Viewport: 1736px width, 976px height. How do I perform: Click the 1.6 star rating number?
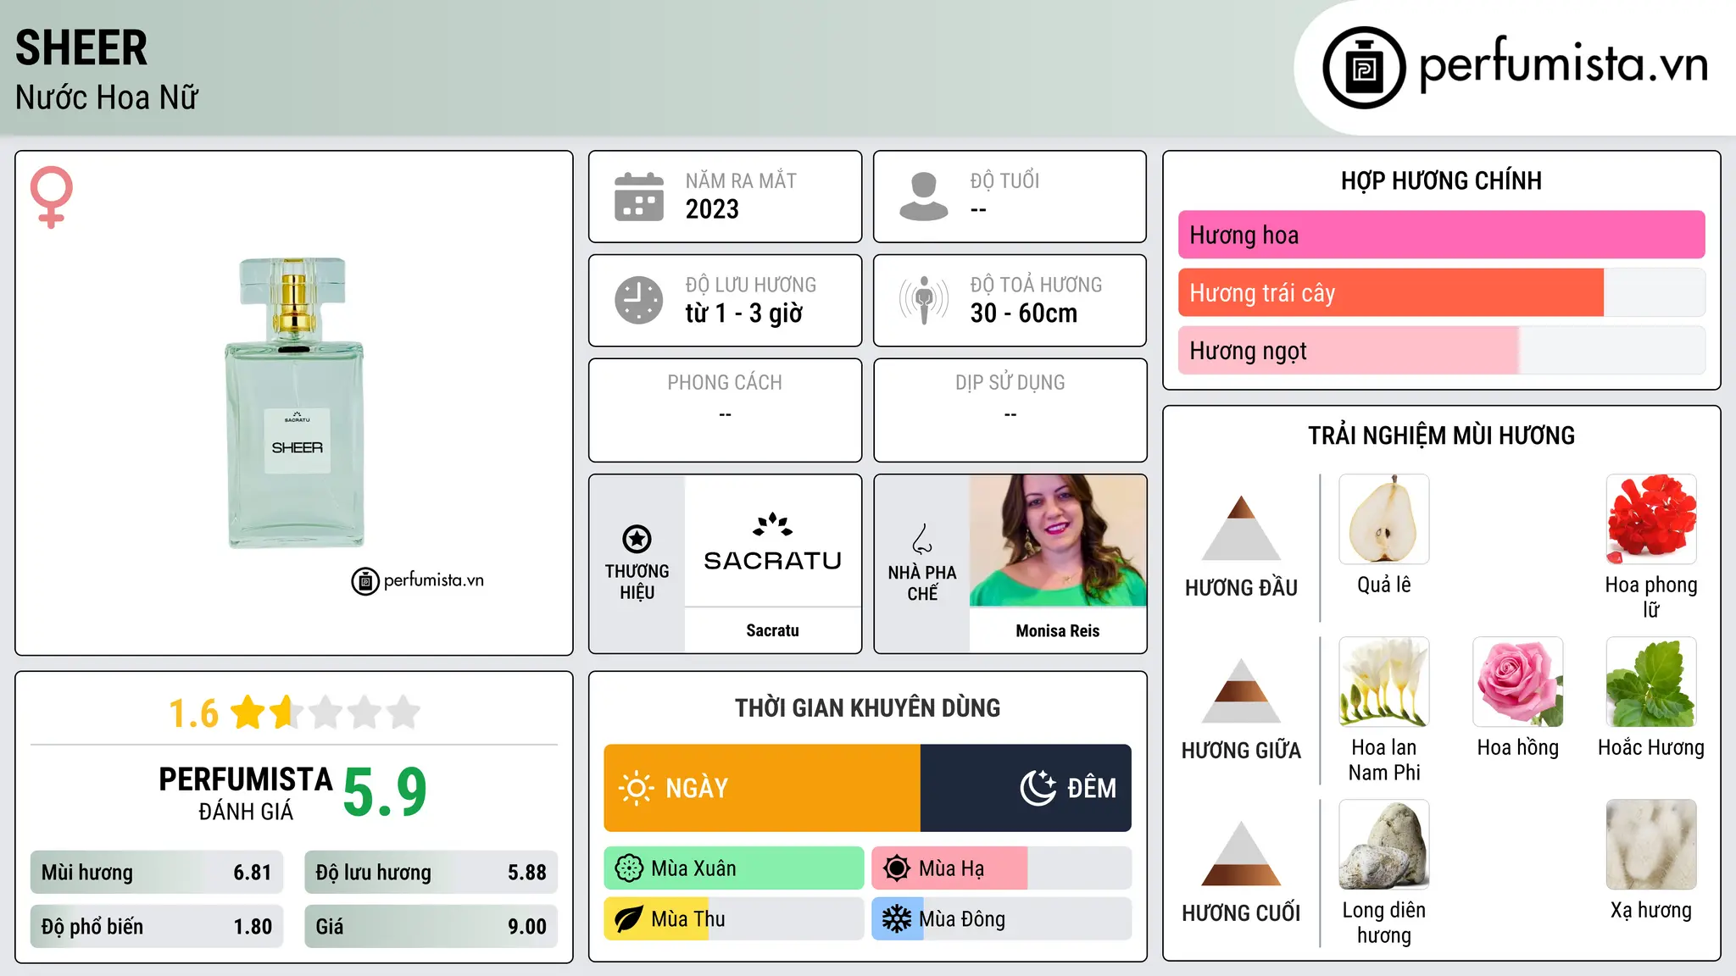pyautogui.click(x=193, y=713)
